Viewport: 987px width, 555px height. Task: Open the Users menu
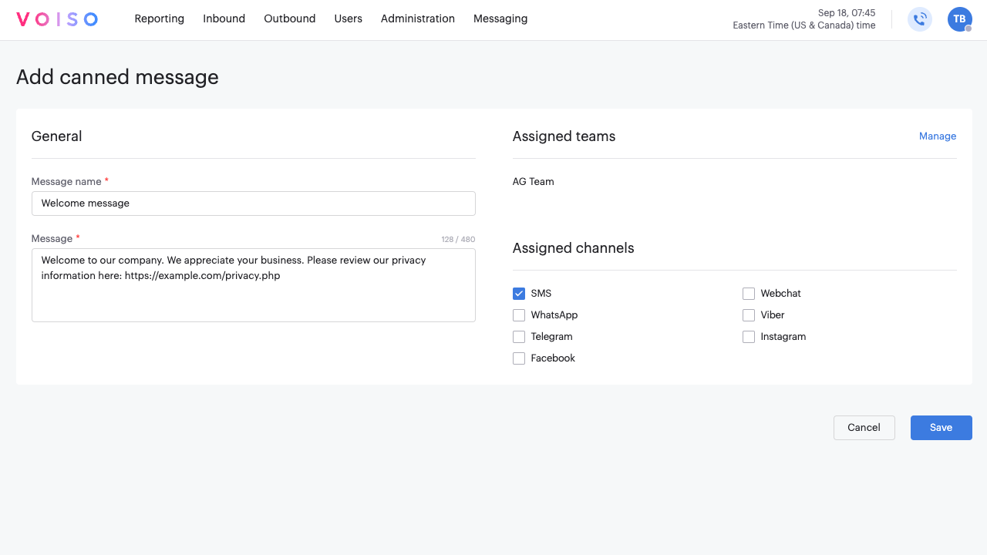349,18
